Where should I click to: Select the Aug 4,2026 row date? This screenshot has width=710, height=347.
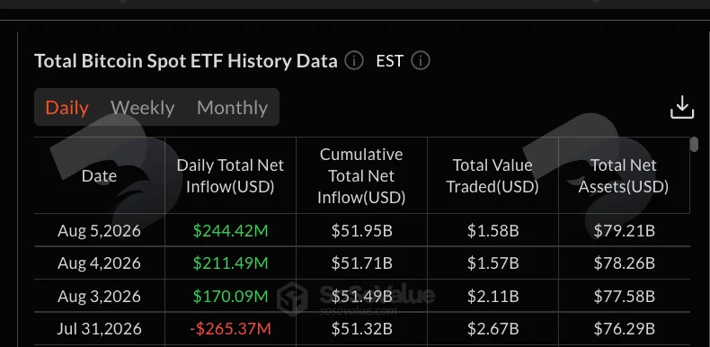coord(99,262)
